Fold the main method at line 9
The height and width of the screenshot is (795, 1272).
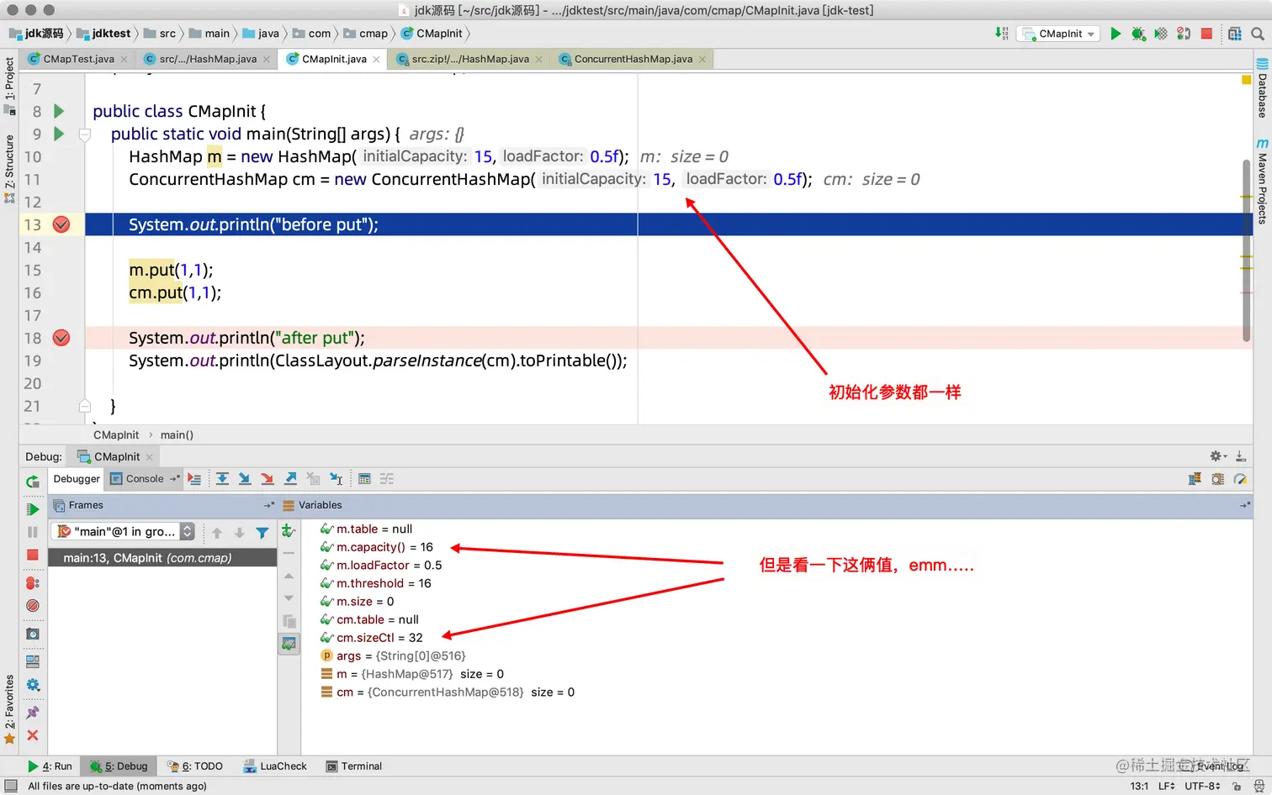coord(84,134)
